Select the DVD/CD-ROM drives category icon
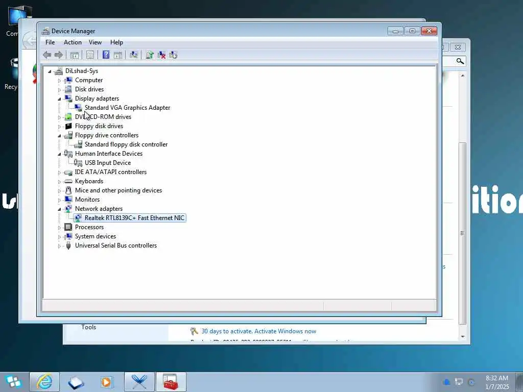The height and width of the screenshot is (392, 523). (68, 117)
